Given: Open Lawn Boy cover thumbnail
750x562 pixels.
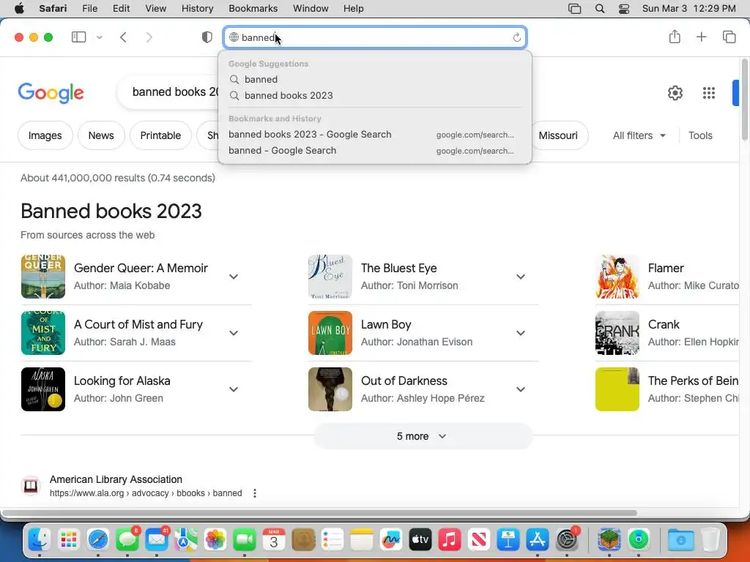Looking at the screenshot, I should coord(330,333).
